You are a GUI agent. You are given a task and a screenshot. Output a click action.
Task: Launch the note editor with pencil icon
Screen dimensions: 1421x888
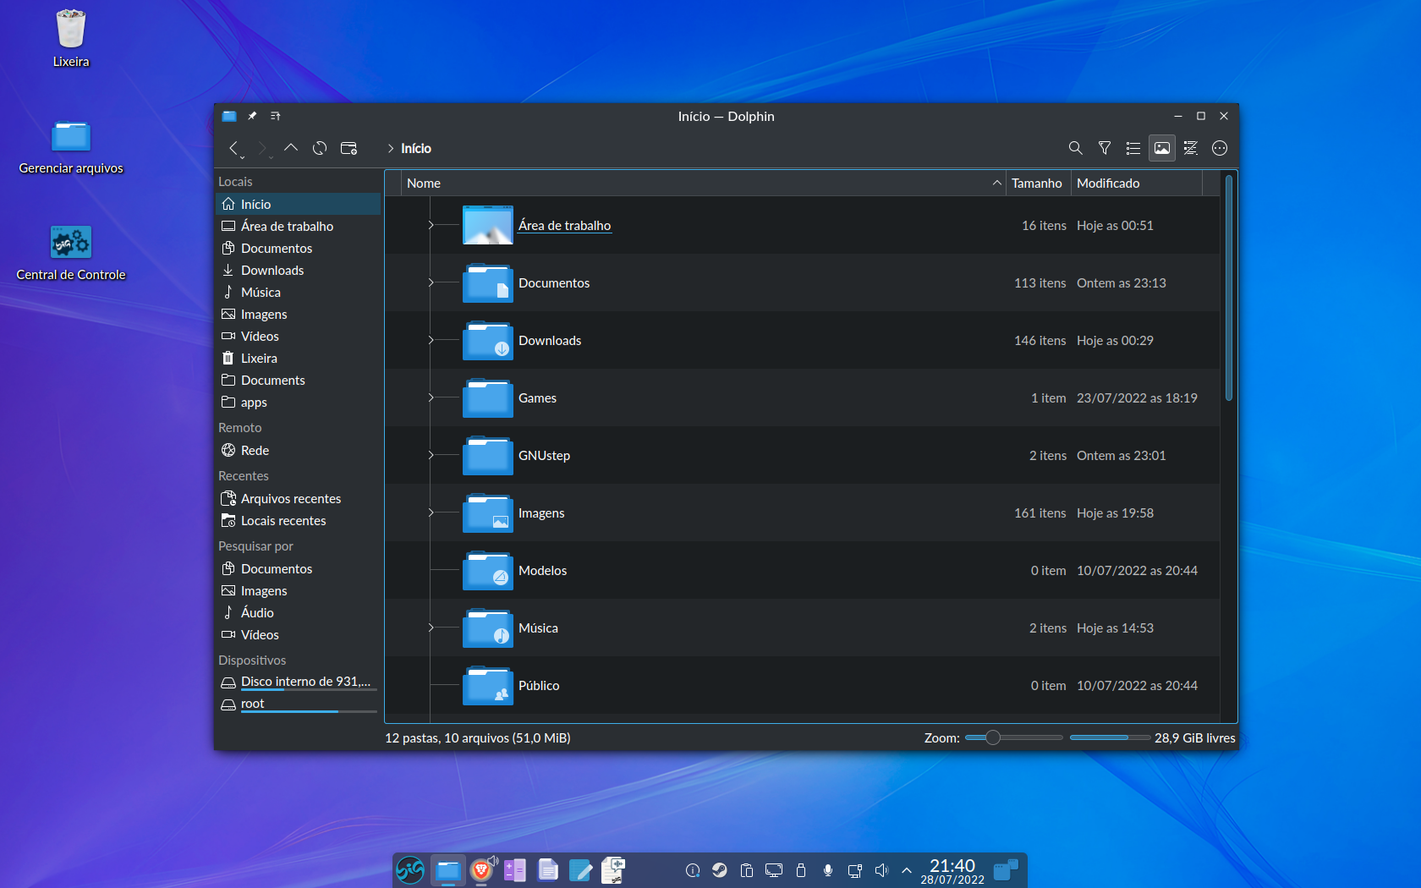[x=581, y=869]
